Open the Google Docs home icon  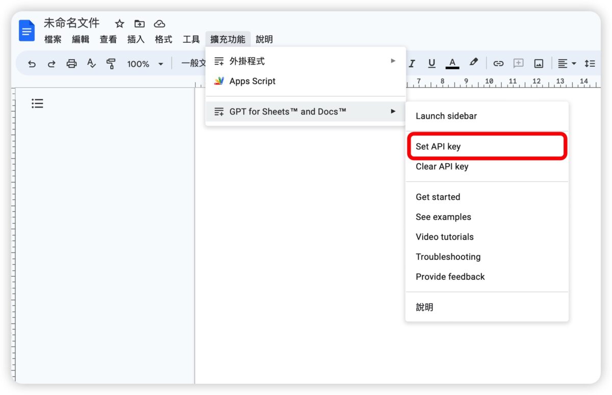(x=27, y=31)
